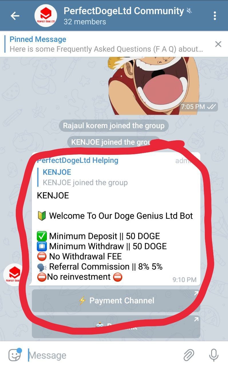Open the three-dot overflow menu

click(215, 16)
